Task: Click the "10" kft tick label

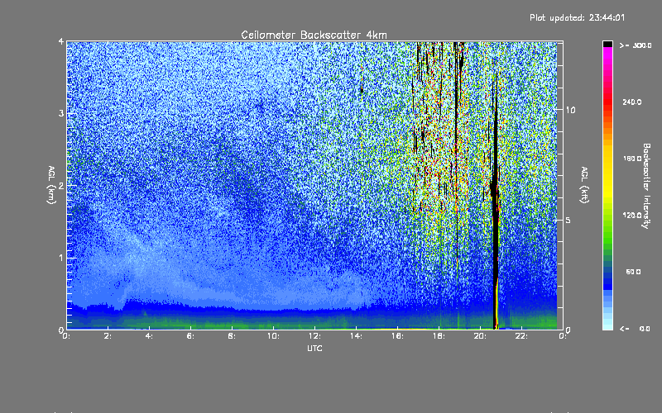Action: [570, 110]
